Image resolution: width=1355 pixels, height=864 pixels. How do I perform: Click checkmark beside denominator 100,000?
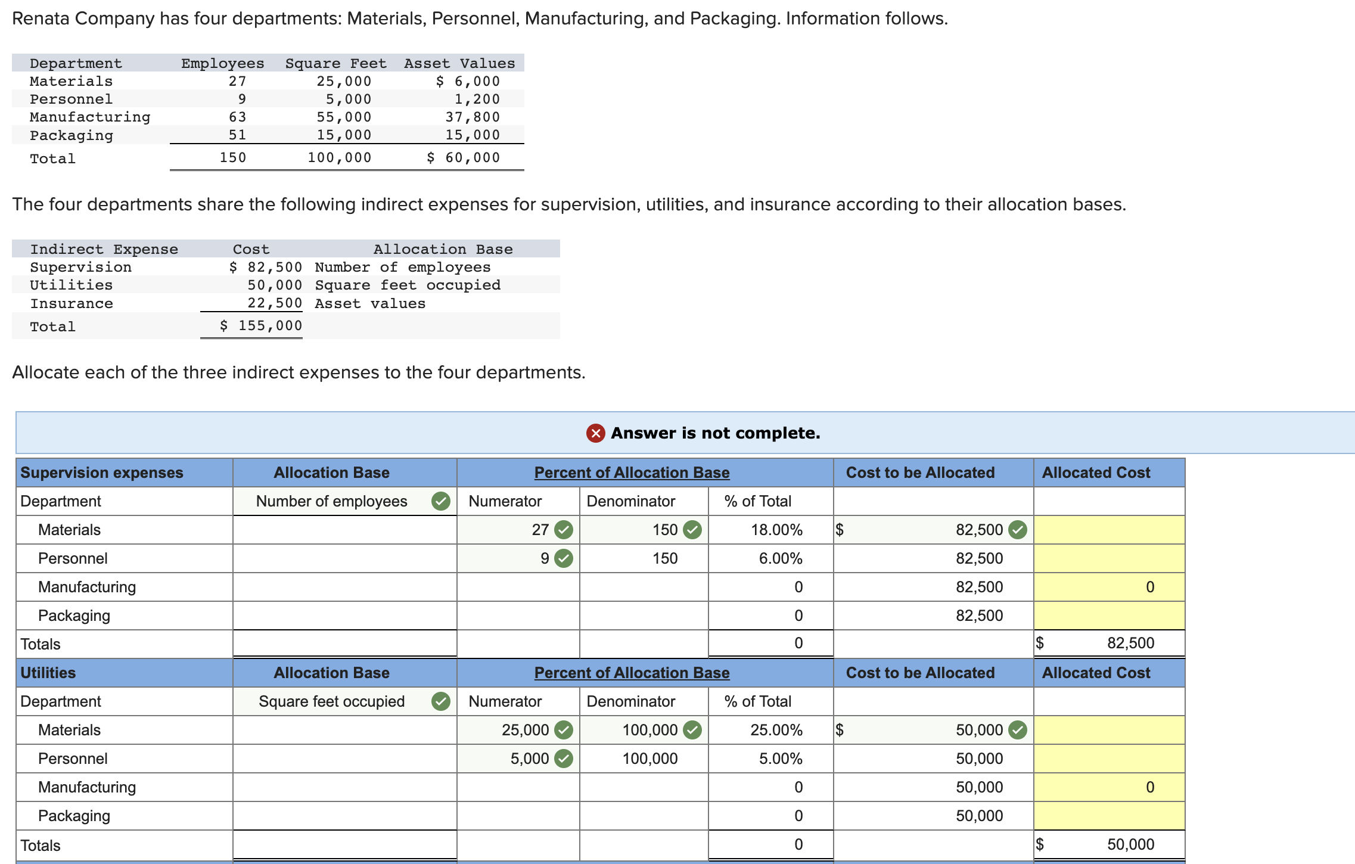coord(692,730)
